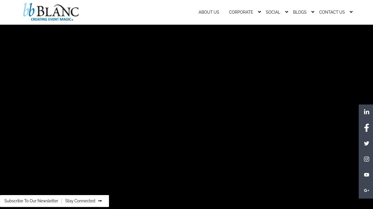This screenshot has height=209, width=373.
Task: Select the ABOUT US menu item
Action: tap(209, 12)
